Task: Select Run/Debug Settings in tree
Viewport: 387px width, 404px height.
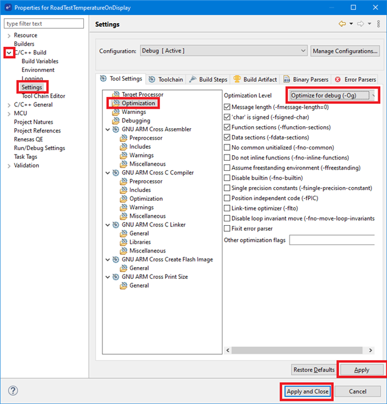Action: (x=39, y=148)
